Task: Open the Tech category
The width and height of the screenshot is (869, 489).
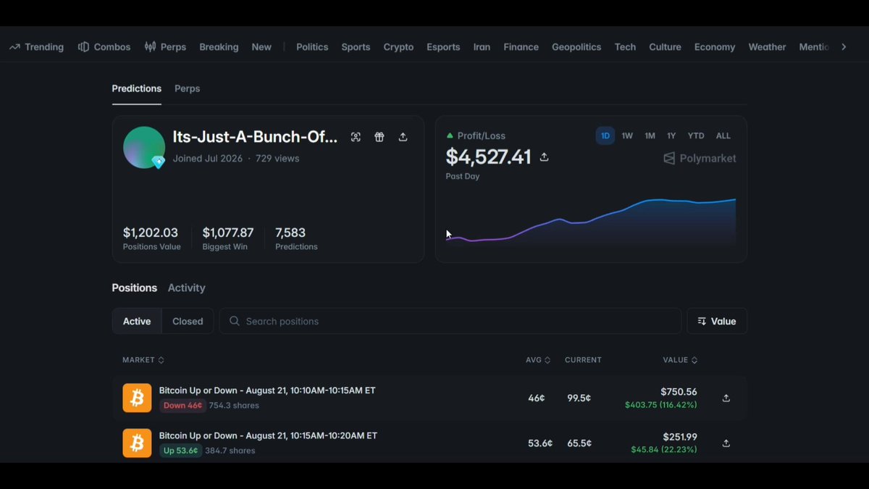Action: pos(625,47)
